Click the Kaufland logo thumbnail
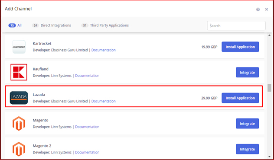This screenshot has width=274, height=160. (19, 72)
